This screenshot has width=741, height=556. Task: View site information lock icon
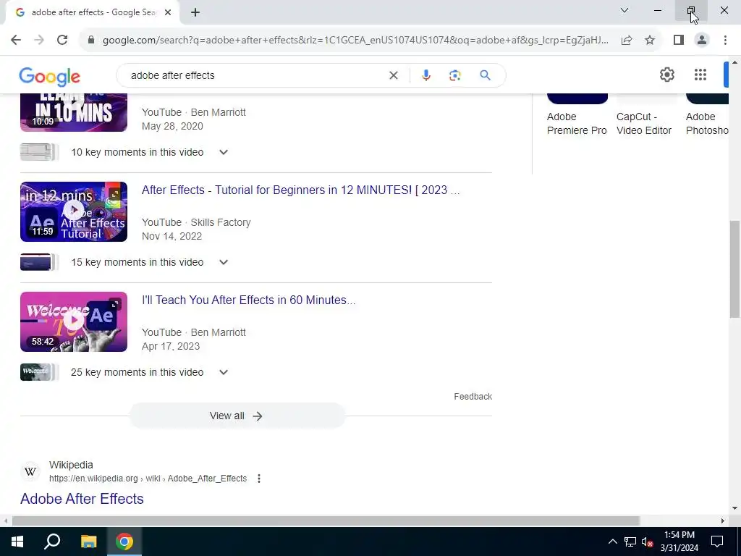[x=91, y=41]
